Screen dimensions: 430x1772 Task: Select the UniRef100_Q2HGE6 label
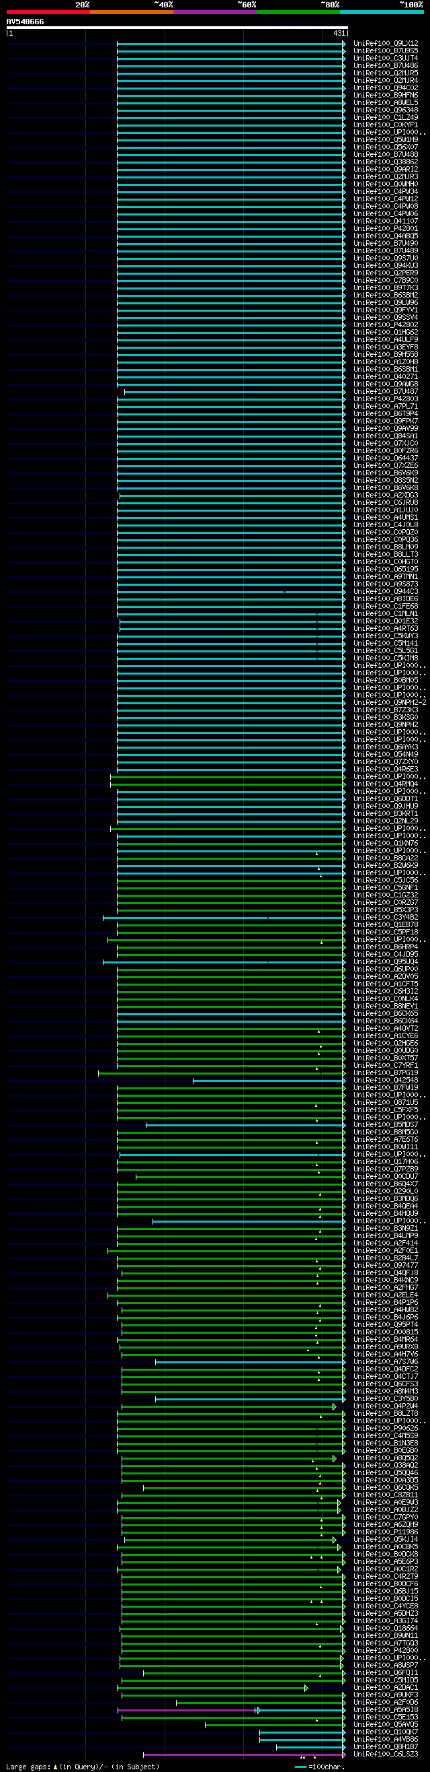(x=386, y=1044)
